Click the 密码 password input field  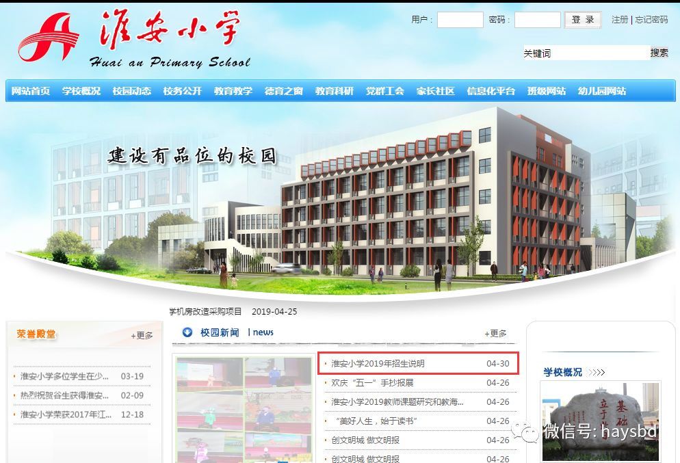point(538,20)
